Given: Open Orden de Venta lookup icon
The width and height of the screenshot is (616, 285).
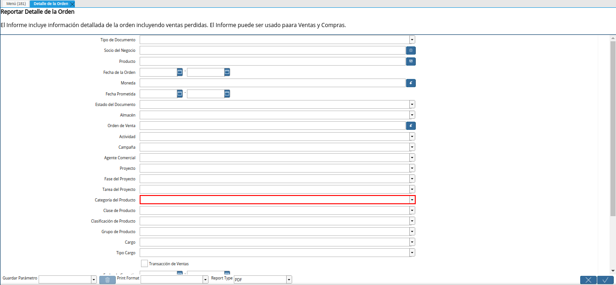Looking at the screenshot, I should click(411, 125).
